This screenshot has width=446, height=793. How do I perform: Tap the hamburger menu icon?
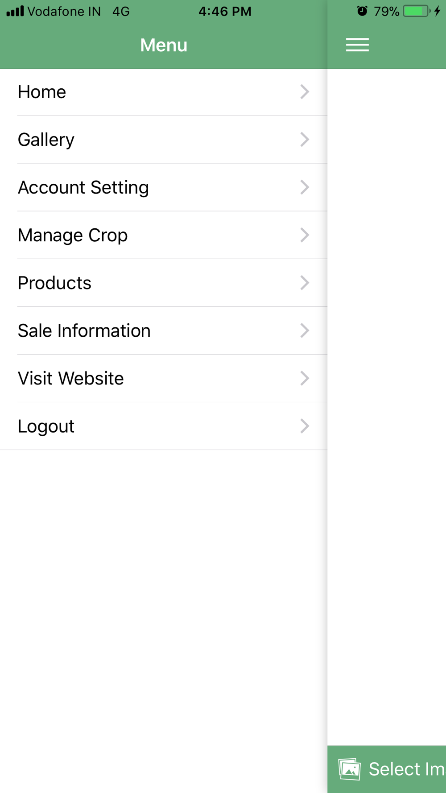[x=357, y=45]
